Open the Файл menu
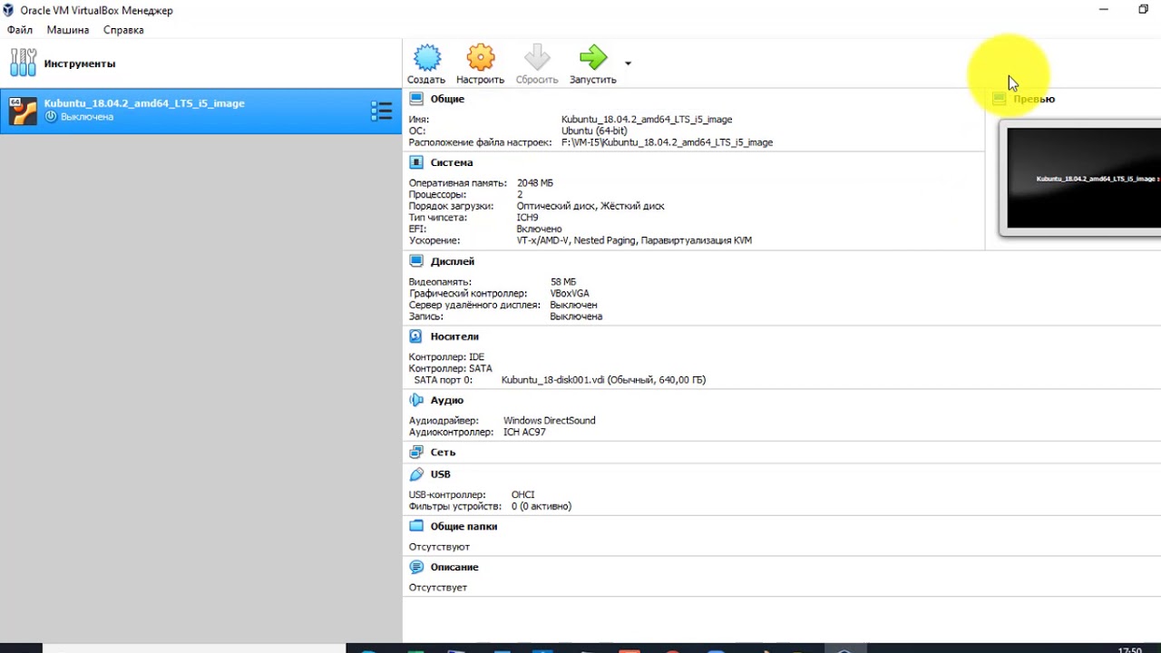Viewport: 1161px width, 653px height. click(20, 30)
